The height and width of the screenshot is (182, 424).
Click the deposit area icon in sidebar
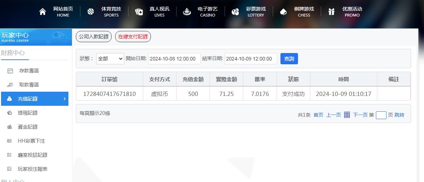tap(10, 71)
